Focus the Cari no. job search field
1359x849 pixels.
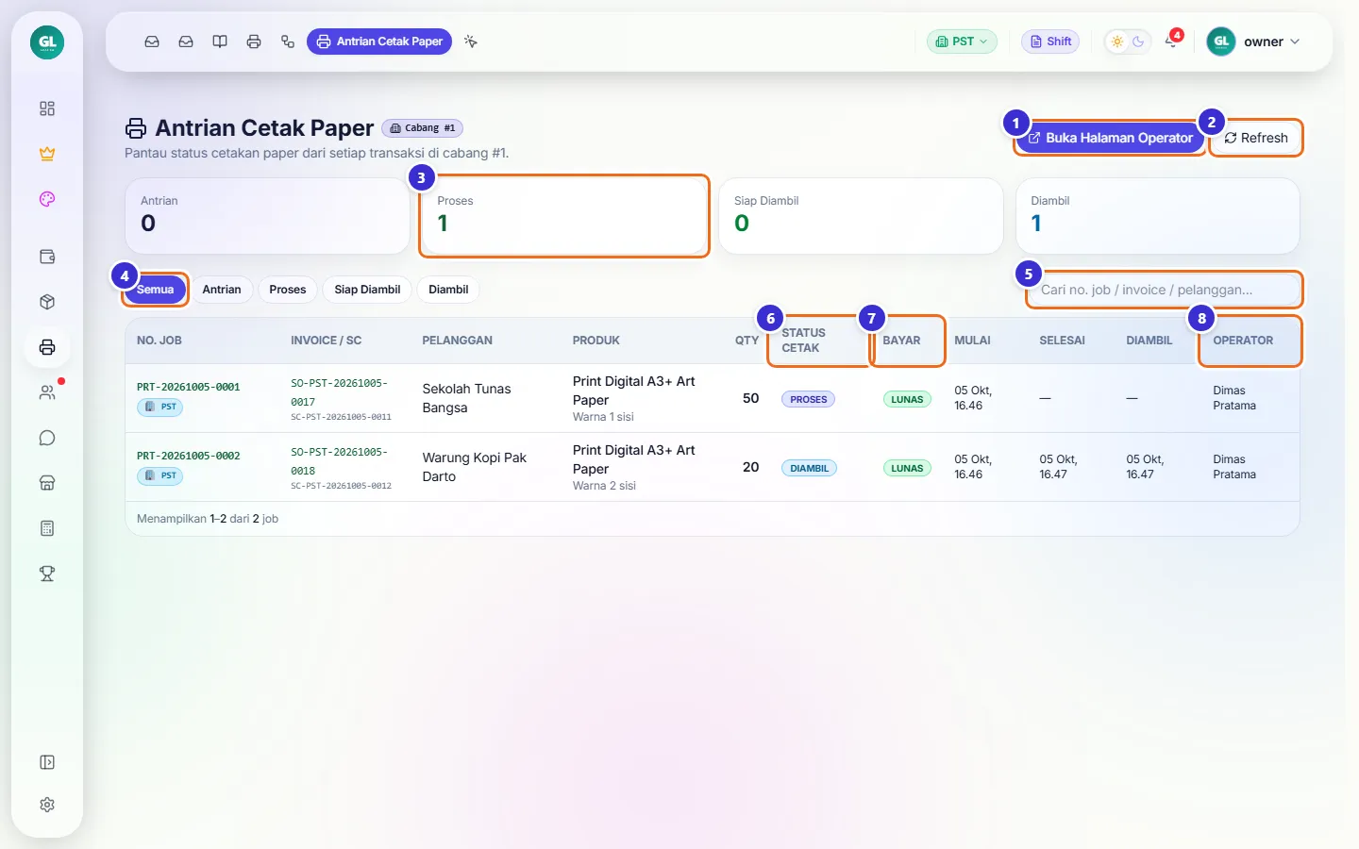pyautogui.click(x=1165, y=290)
